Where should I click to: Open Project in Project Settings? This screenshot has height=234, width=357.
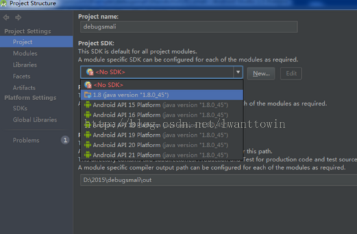click(36, 41)
